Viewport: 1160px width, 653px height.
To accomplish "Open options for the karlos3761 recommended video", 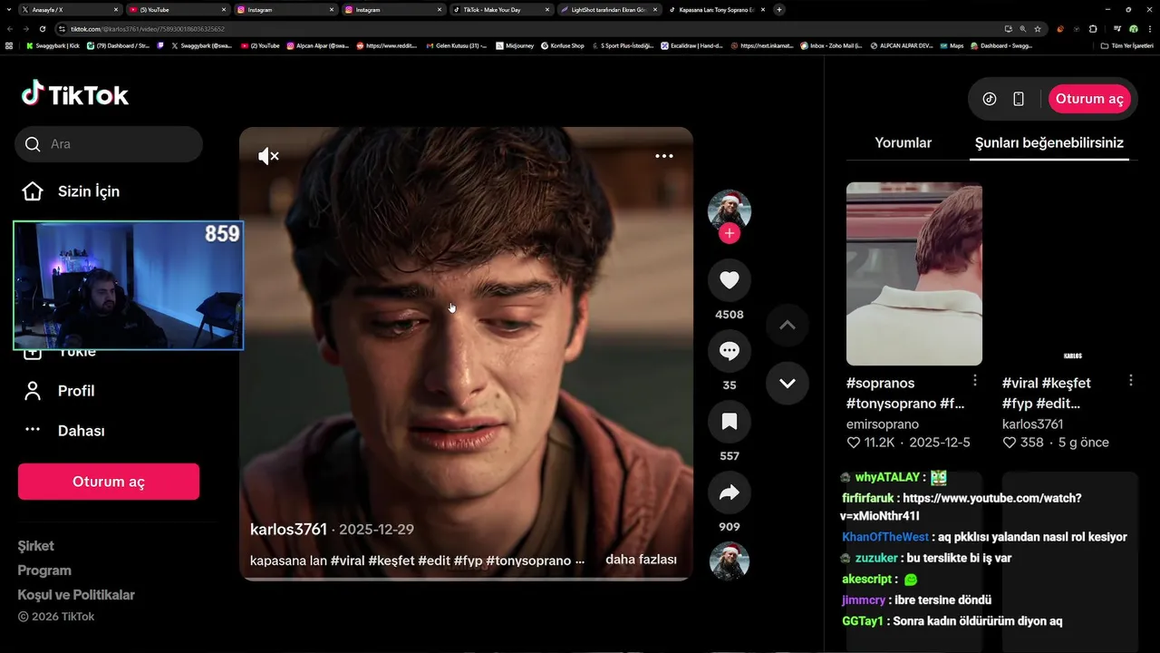I will coord(1131,380).
